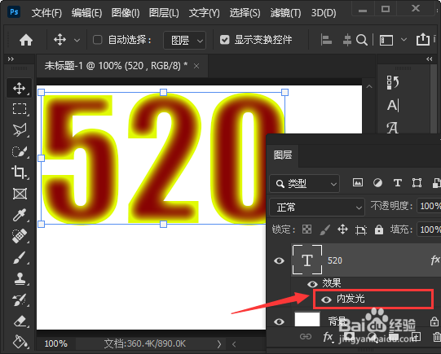The height and width of the screenshot is (354, 441).
Task: Select the Eyedropper tool
Action: [x=19, y=215]
